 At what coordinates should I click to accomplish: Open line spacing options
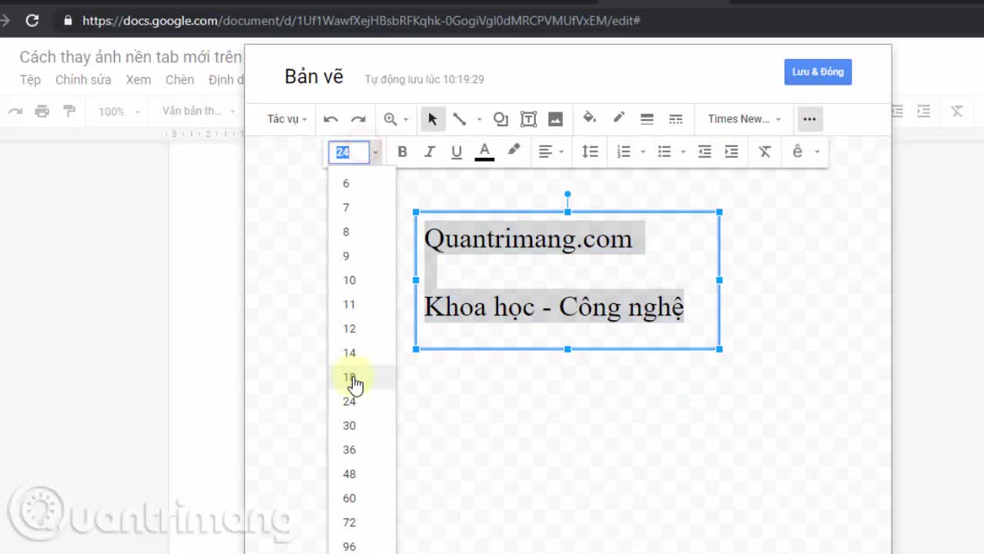coord(590,152)
